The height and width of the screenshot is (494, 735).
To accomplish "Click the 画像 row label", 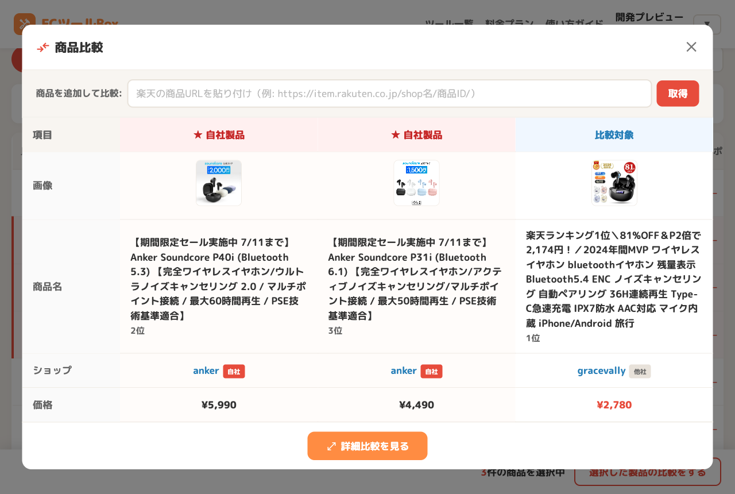I will pyautogui.click(x=42, y=186).
